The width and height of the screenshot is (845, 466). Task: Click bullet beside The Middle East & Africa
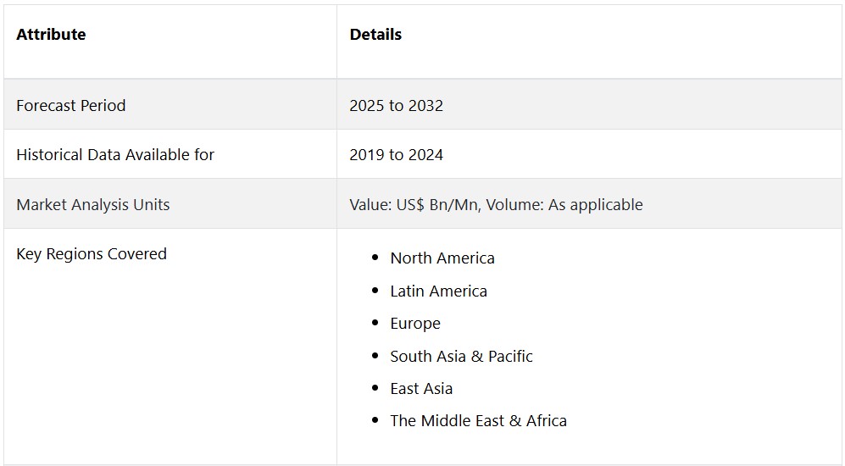(375, 421)
